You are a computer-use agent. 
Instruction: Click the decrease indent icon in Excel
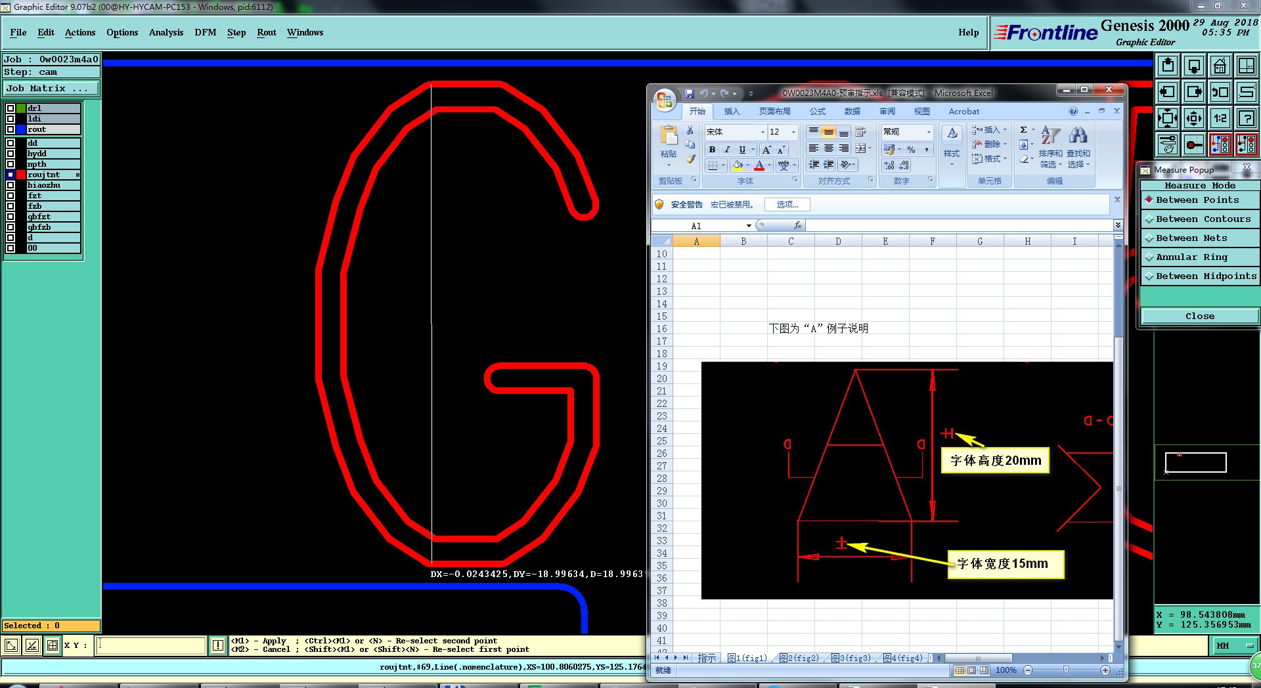pyautogui.click(x=814, y=165)
